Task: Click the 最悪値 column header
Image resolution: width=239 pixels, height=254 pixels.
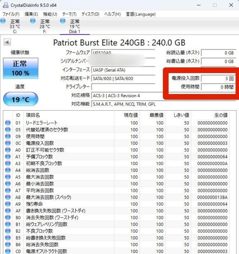Action: coord(153,115)
